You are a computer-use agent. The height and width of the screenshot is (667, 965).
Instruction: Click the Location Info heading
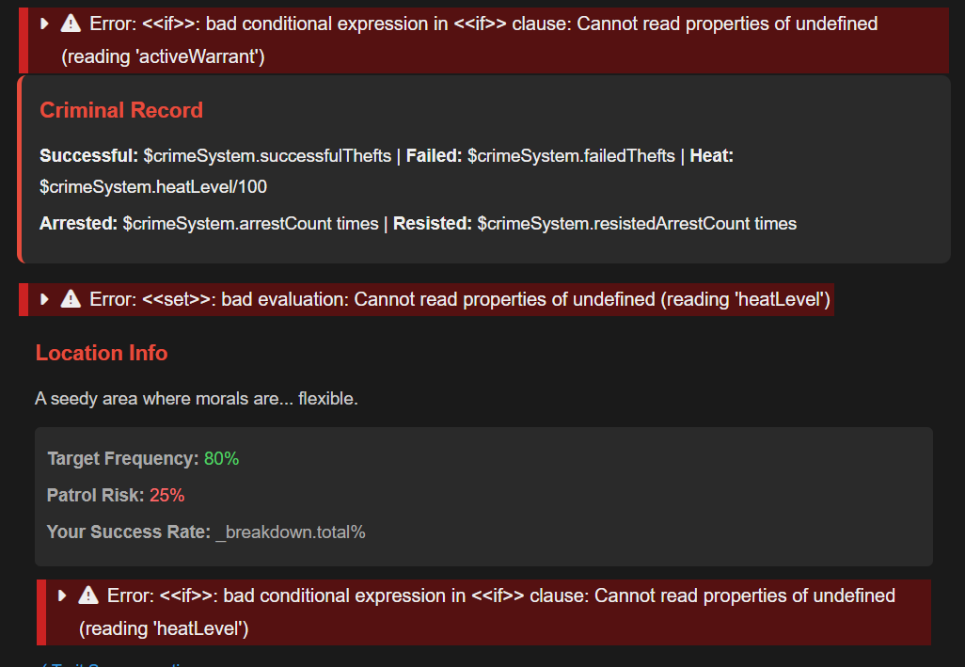tap(102, 353)
